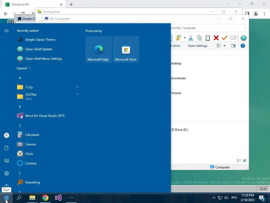Open the view layout dropdown arrow
Screen dimensions: 270x203
[224, 46]
